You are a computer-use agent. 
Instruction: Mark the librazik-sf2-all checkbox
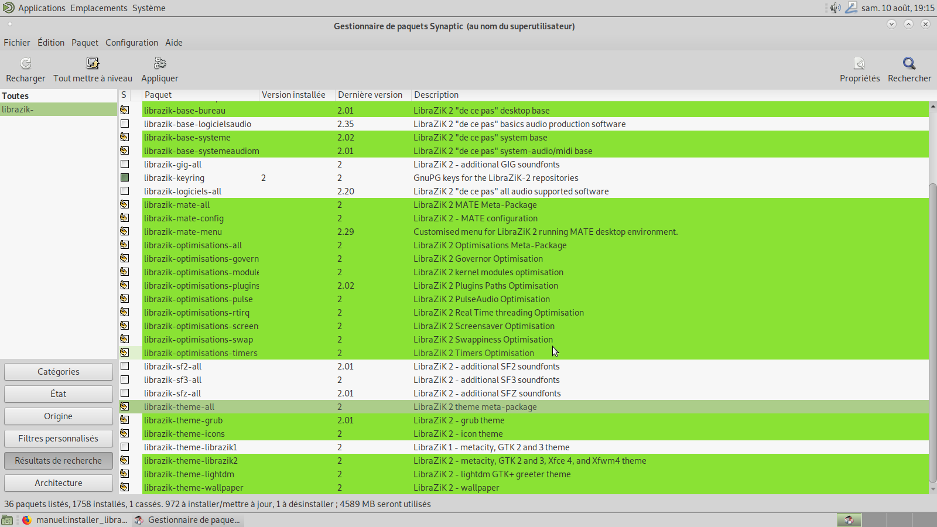click(x=125, y=366)
